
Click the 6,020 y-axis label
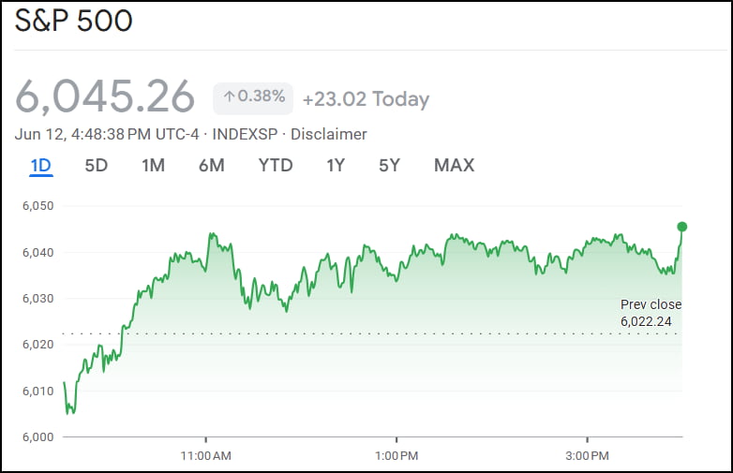click(38, 345)
